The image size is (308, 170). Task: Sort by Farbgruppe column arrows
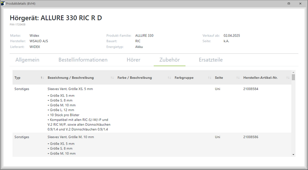[x=209, y=78]
